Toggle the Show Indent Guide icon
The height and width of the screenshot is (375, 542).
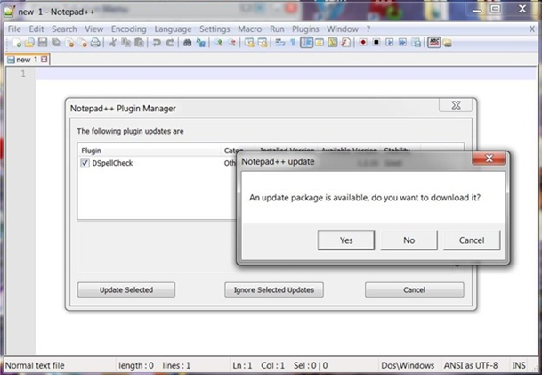click(306, 43)
